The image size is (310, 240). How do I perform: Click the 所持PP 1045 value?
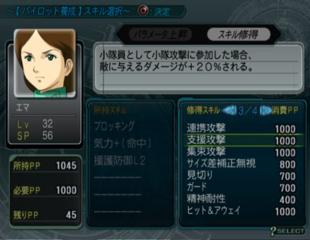[66, 166]
